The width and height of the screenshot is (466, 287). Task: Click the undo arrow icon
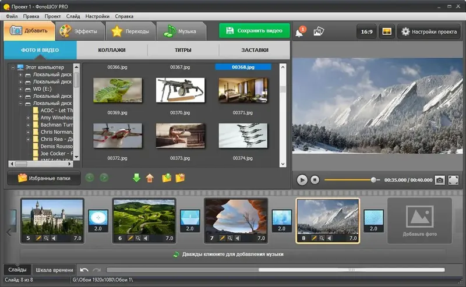click(84, 270)
